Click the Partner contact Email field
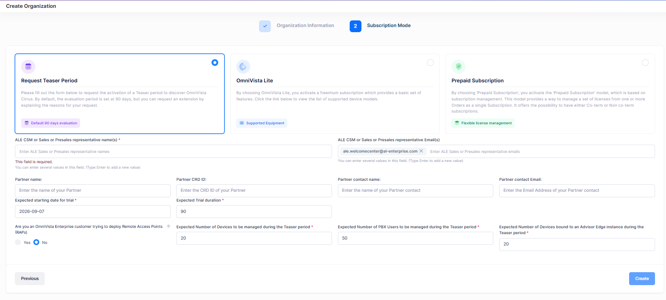666x300 pixels. 577,191
